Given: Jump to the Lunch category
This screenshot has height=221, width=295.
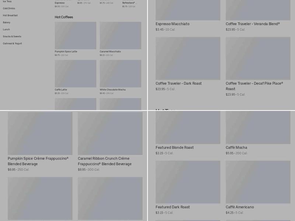Looking at the screenshot, I should [x=6, y=29].
